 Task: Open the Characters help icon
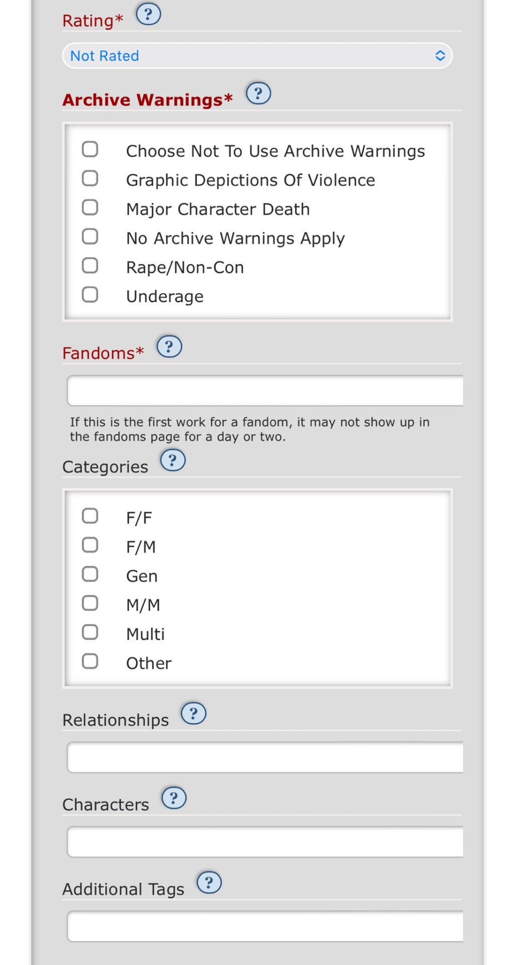click(174, 798)
